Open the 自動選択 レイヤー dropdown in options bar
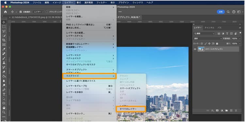 (x=39, y=12)
